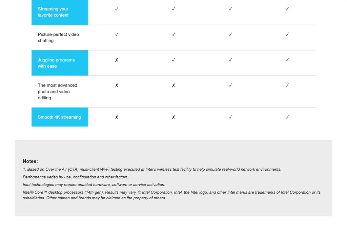347x229 pixels.
Task: Click the Intel Core desktop processors trademark notice
Action: tap(171, 195)
